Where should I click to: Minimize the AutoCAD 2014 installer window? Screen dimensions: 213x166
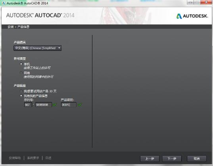pyautogui.click(x=190, y=3)
